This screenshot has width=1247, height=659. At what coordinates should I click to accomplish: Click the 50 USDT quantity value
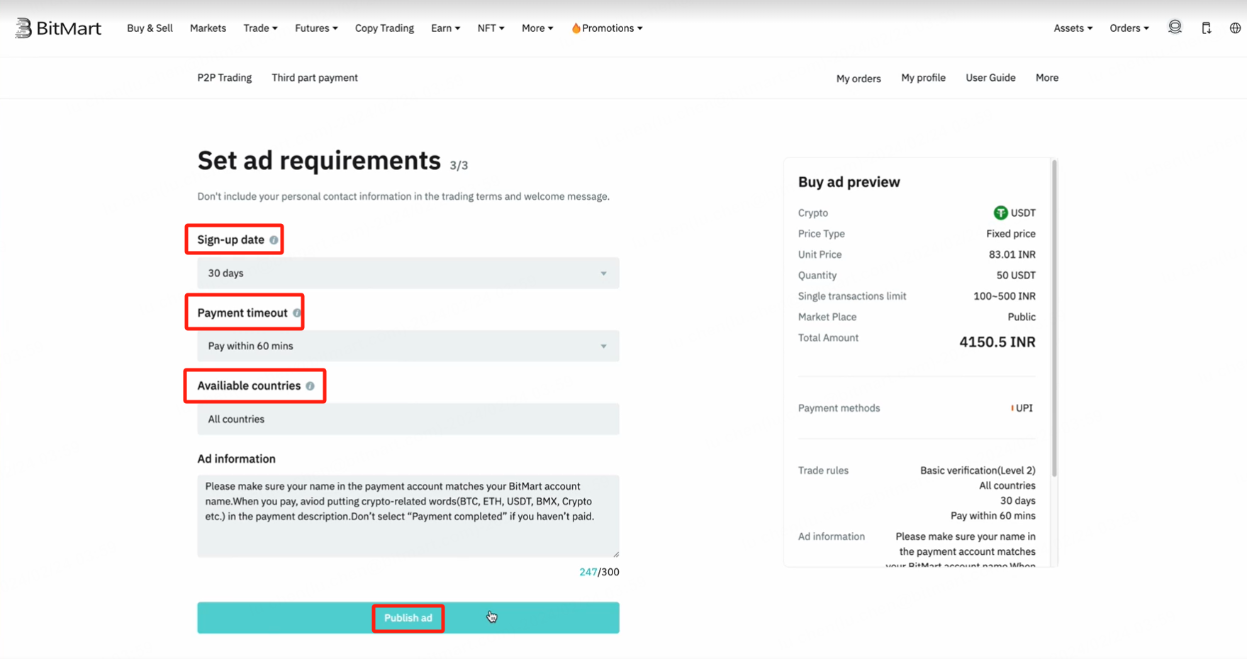[x=1016, y=276]
